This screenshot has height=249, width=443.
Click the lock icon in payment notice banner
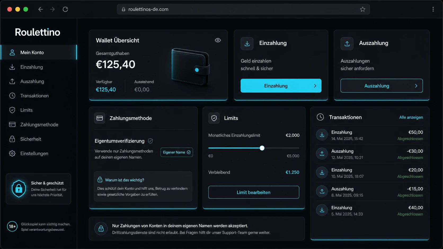[101, 229]
